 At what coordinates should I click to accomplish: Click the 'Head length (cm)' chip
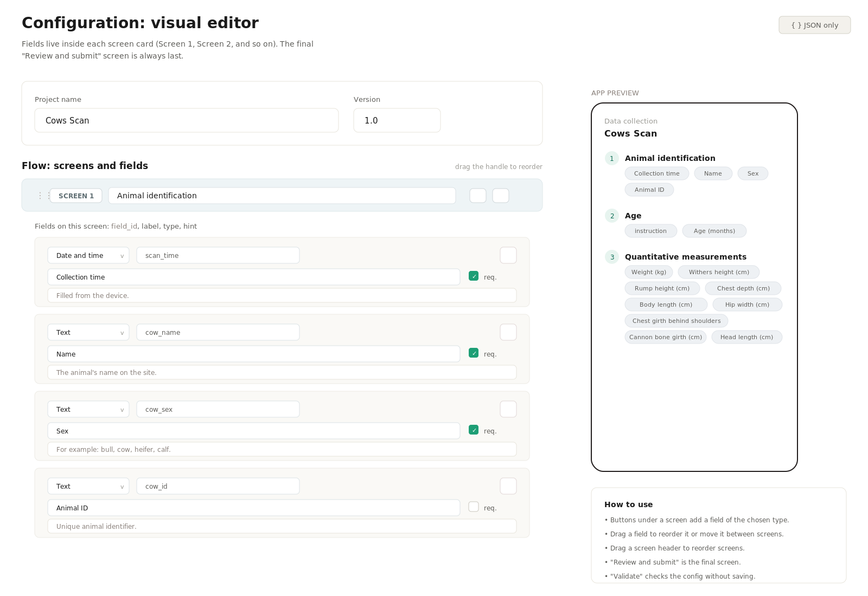point(747,337)
